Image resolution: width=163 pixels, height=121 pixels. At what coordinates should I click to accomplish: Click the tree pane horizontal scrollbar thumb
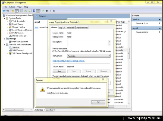coord(14,110)
